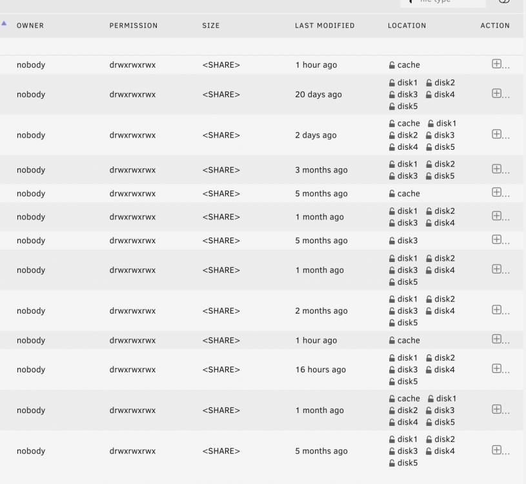Viewport: 526px width, 484px height.
Task: Select the '3 months ago' modified time
Action: 321,170
